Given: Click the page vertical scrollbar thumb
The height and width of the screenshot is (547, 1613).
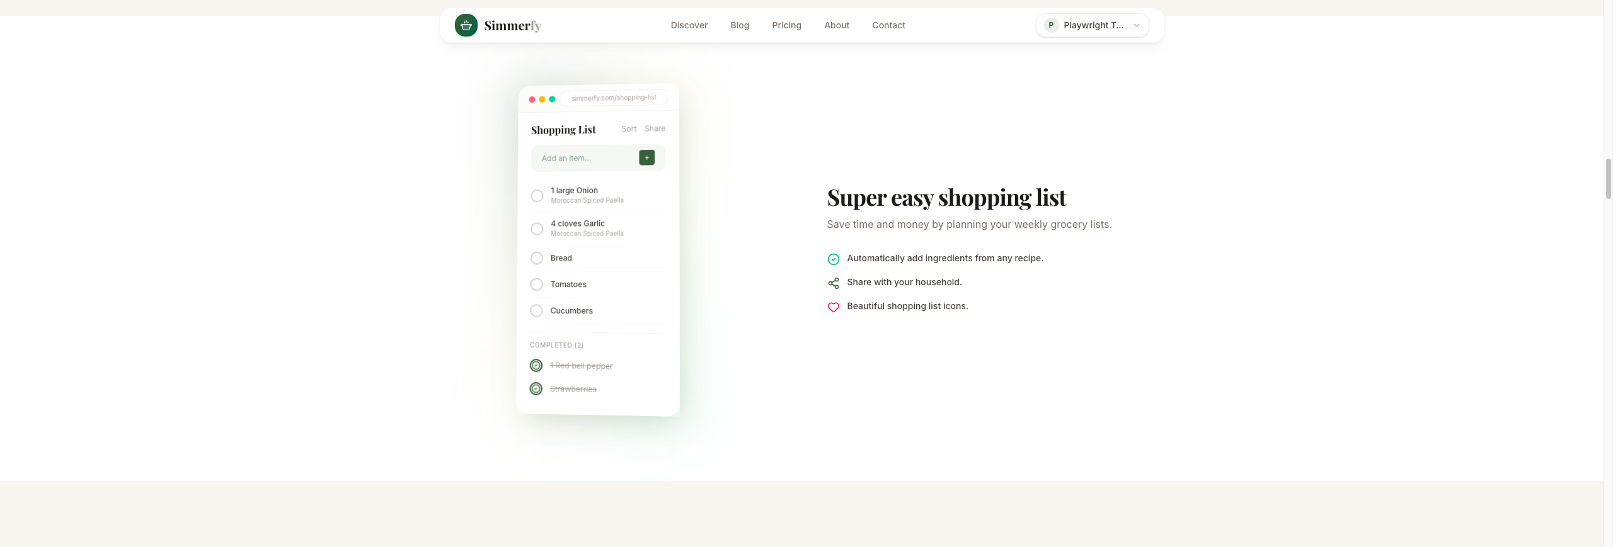Looking at the screenshot, I should coord(1608,179).
